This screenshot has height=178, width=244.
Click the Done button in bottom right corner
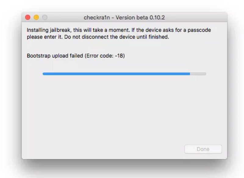pos(203,148)
